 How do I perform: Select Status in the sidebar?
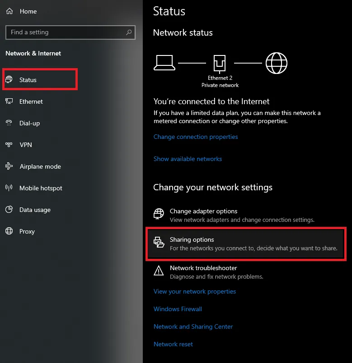pos(28,80)
